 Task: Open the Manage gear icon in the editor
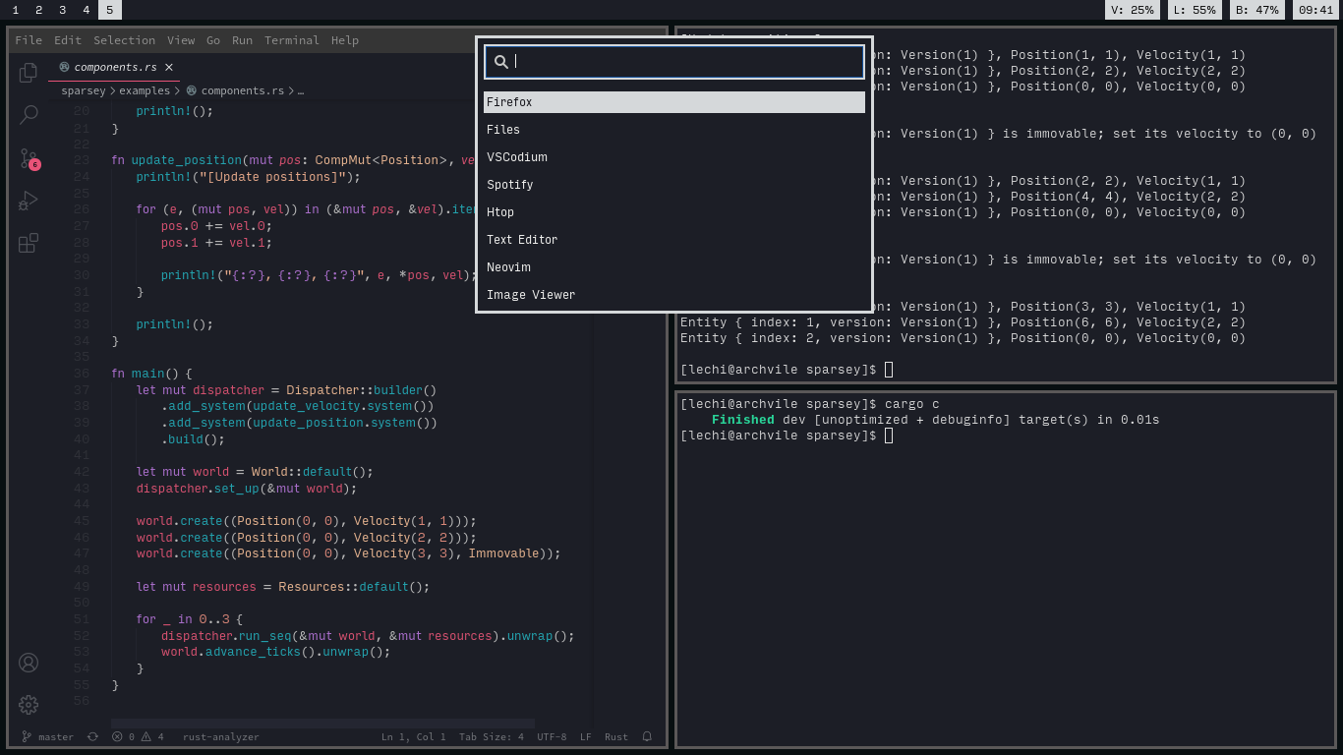pyautogui.click(x=29, y=705)
